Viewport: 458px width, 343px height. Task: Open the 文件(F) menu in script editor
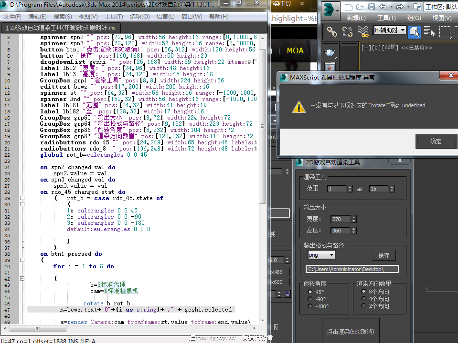tap(12, 17)
